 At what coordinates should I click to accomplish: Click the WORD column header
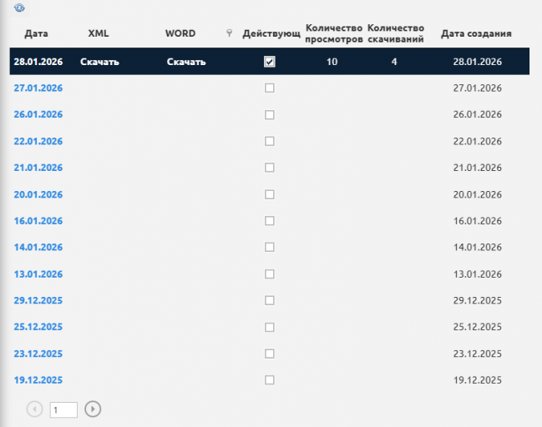[x=180, y=33]
